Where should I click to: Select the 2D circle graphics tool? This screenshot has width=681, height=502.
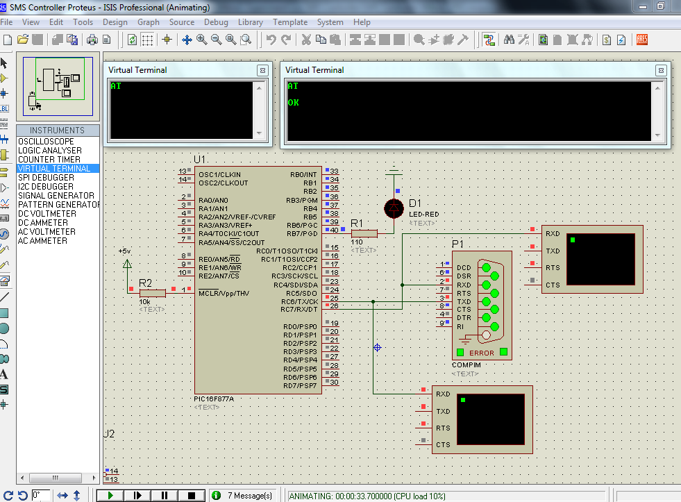click(x=4, y=328)
